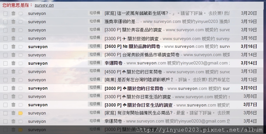Click sender surveyon on 3月8日 row
Image resolution: width=266 pixels, height=134 pixels.
pyautogui.click(x=37, y=97)
